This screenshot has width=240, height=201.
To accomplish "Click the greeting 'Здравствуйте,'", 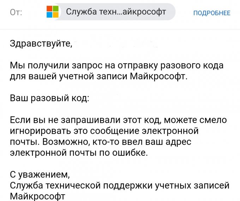I will 41,44.
